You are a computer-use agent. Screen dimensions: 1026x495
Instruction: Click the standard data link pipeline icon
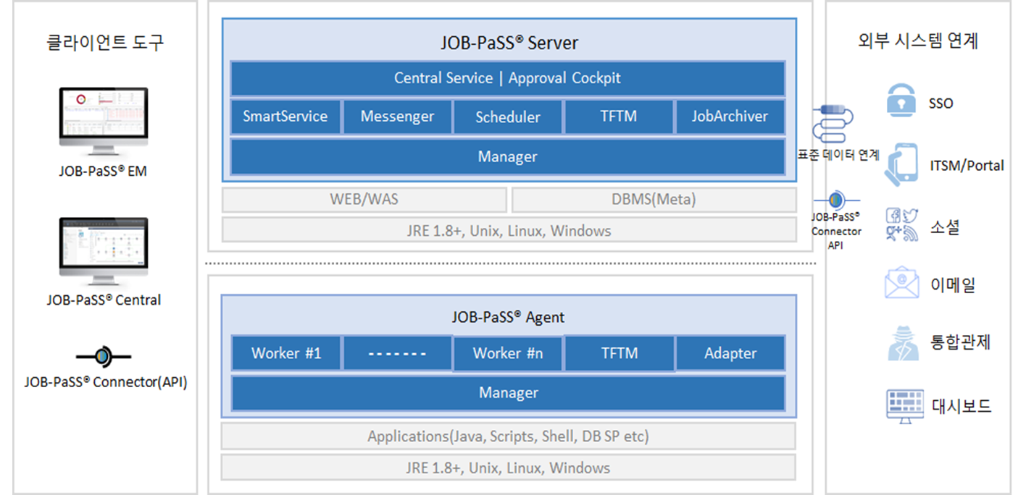tap(833, 124)
